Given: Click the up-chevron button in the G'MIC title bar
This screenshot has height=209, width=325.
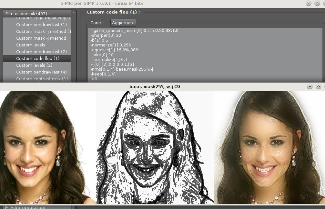Looking at the screenshot, I should click(317, 3).
